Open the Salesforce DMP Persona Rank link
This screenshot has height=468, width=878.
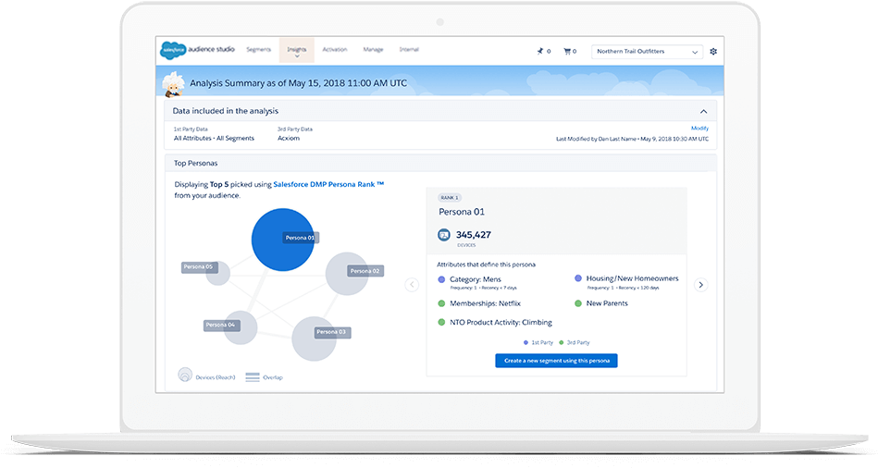328,184
